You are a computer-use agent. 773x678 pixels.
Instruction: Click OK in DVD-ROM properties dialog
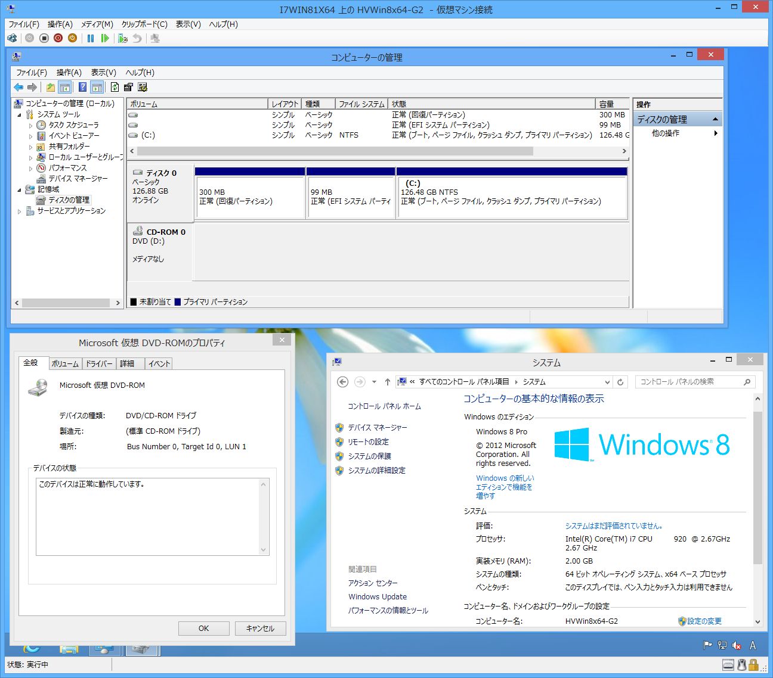204,629
